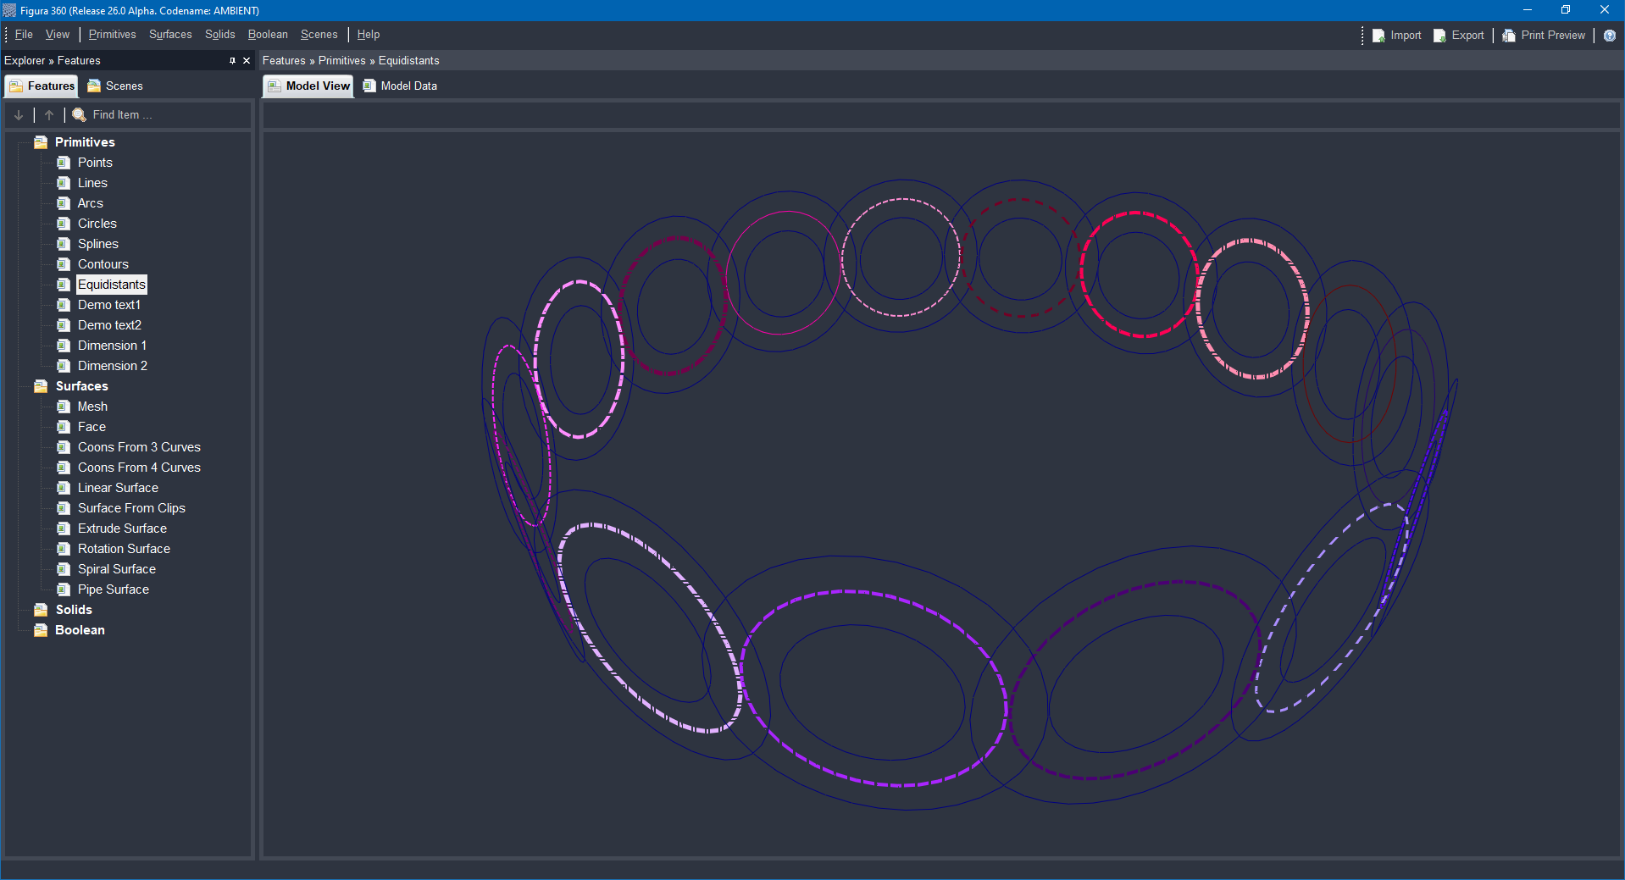Screen dimensions: 1625x880
Task: Collapse the Surfaces folder
Action: coord(40,385)
